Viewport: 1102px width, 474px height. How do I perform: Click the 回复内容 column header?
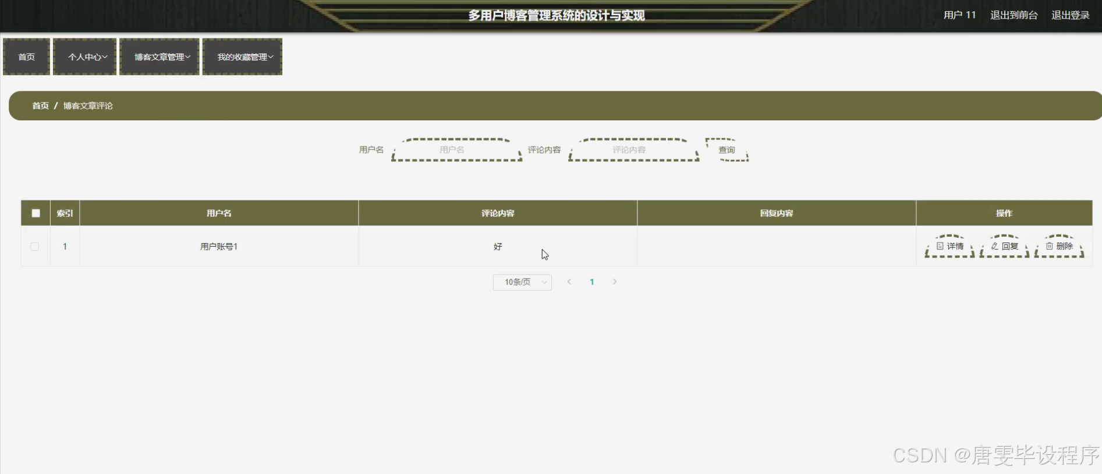click(x=777, y=213)
